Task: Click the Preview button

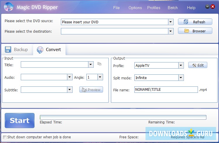Action: point(91,90)
